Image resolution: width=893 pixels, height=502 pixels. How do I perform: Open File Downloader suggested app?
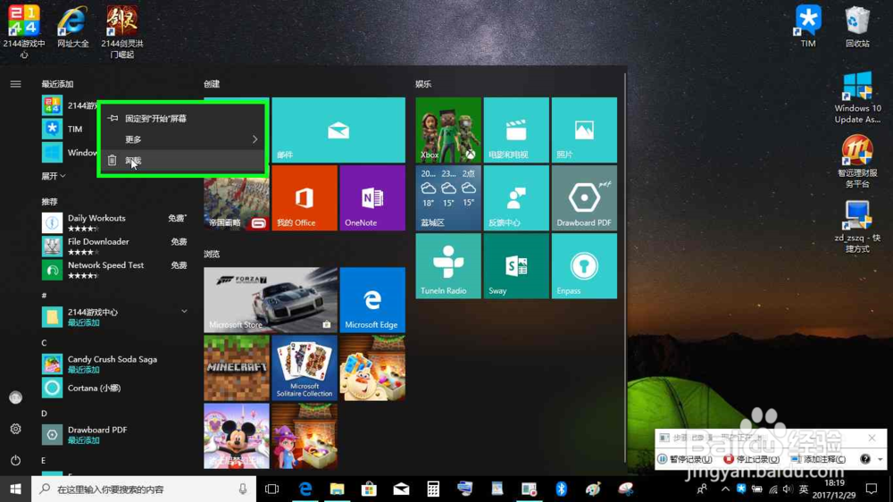click(x=115, y=247)
